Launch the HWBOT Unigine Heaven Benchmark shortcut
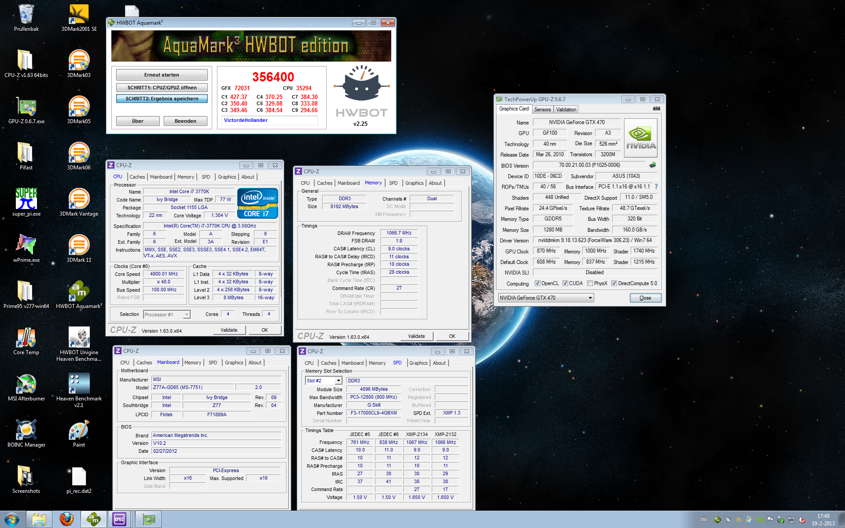The image size is (845, 528). [79, 344]
